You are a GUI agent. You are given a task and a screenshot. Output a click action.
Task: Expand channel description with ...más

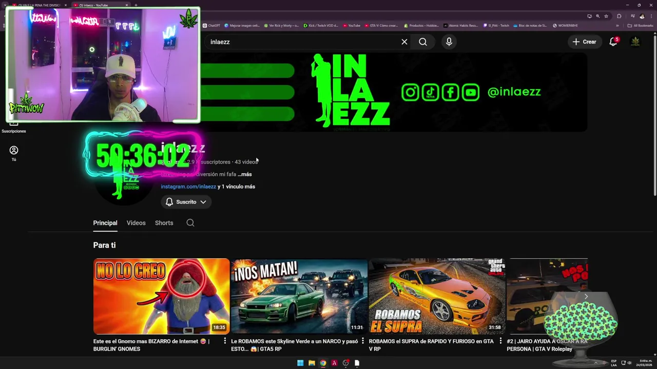[244, 174]
